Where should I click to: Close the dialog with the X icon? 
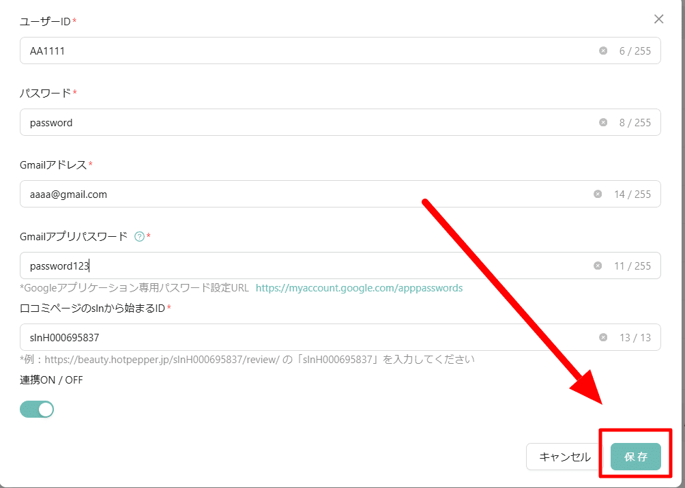[x=658, y=19]
